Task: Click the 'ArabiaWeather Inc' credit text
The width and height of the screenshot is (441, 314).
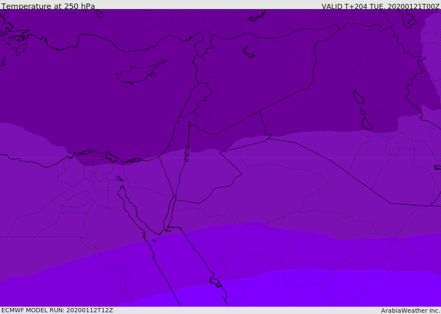Action: tap(410, 311)
